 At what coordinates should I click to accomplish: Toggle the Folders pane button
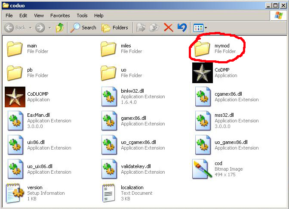[x=115, y=28]
